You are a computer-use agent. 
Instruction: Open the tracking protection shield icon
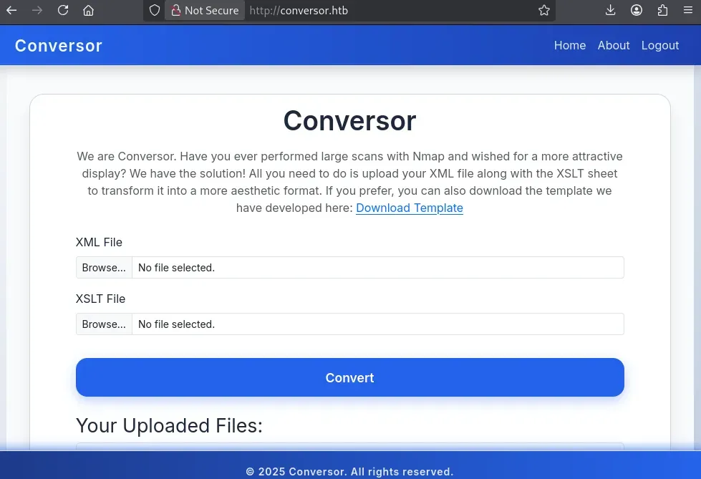click(155, 11)
